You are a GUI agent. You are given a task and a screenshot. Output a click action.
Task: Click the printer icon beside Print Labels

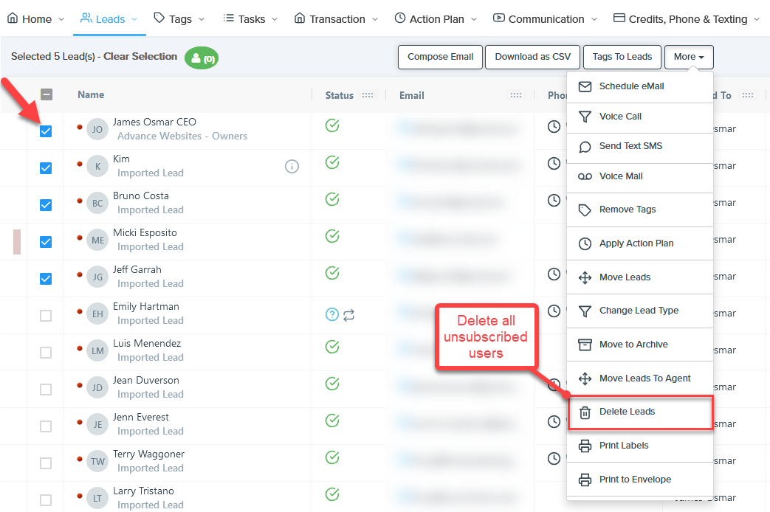[x=585, y=446]
